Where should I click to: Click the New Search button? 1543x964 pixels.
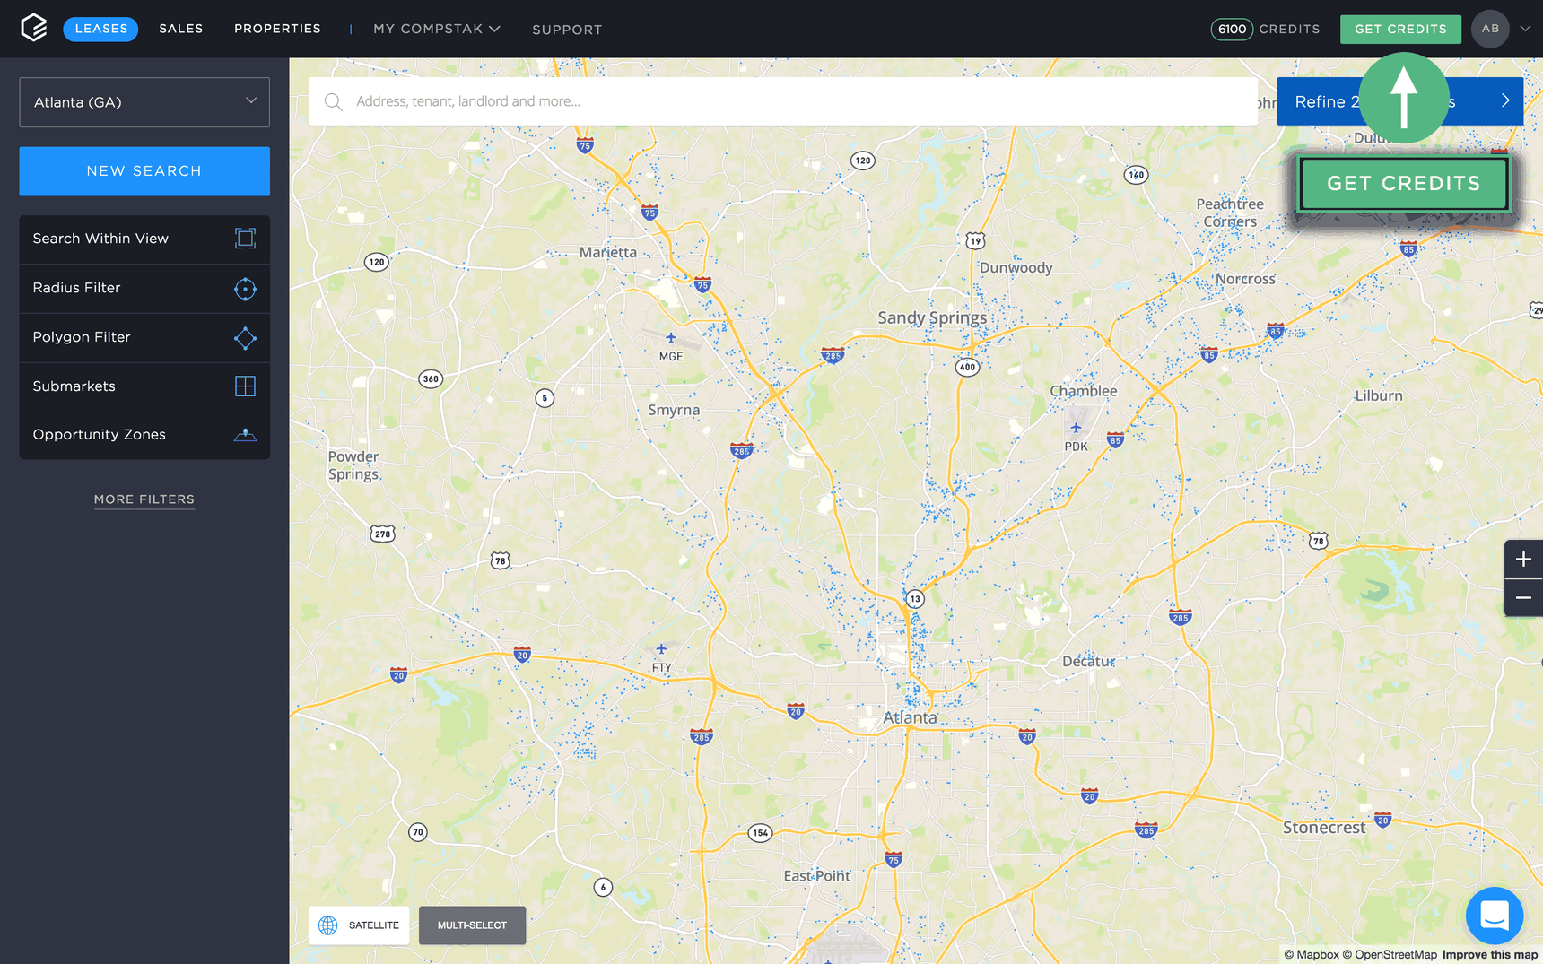[144, 171]
